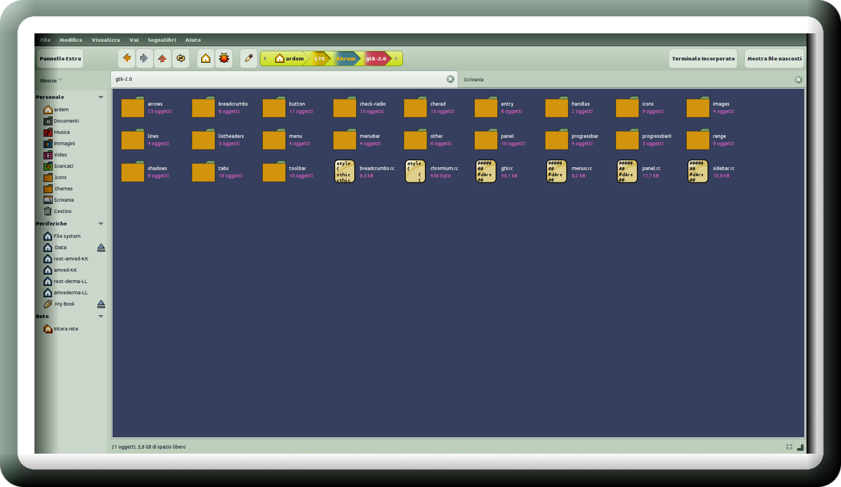
Task: Open the breadcrumbs folder
Action: click(203, 107)
